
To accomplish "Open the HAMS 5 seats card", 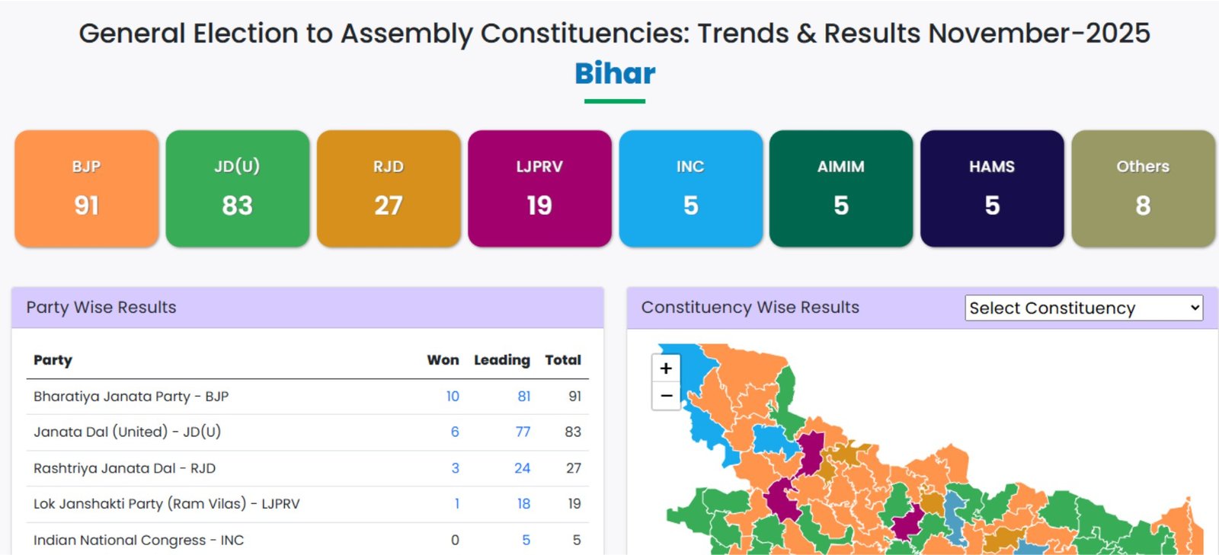I will 992,188.
